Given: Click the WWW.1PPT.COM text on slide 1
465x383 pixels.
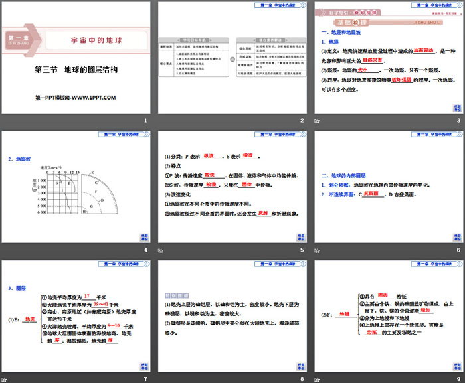Looking at the screenshot, I should tap(94, 98).
